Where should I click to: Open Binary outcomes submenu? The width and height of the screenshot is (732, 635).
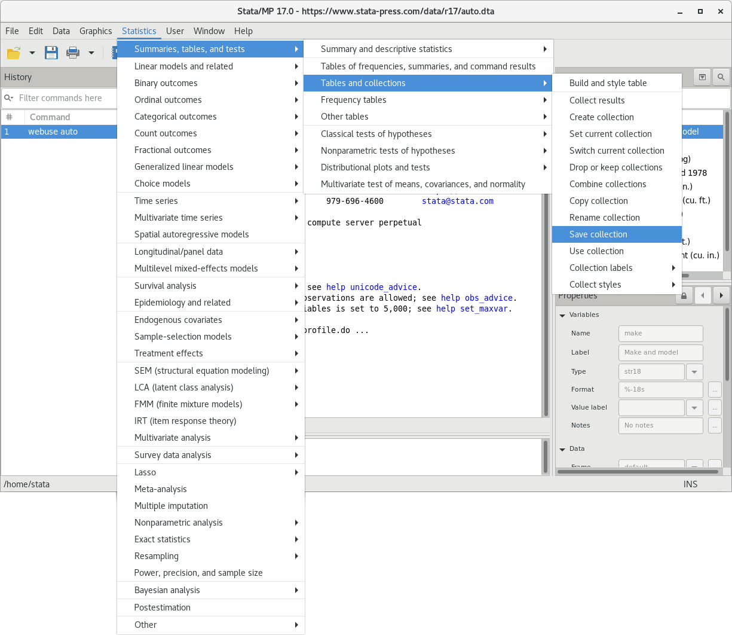210,83
